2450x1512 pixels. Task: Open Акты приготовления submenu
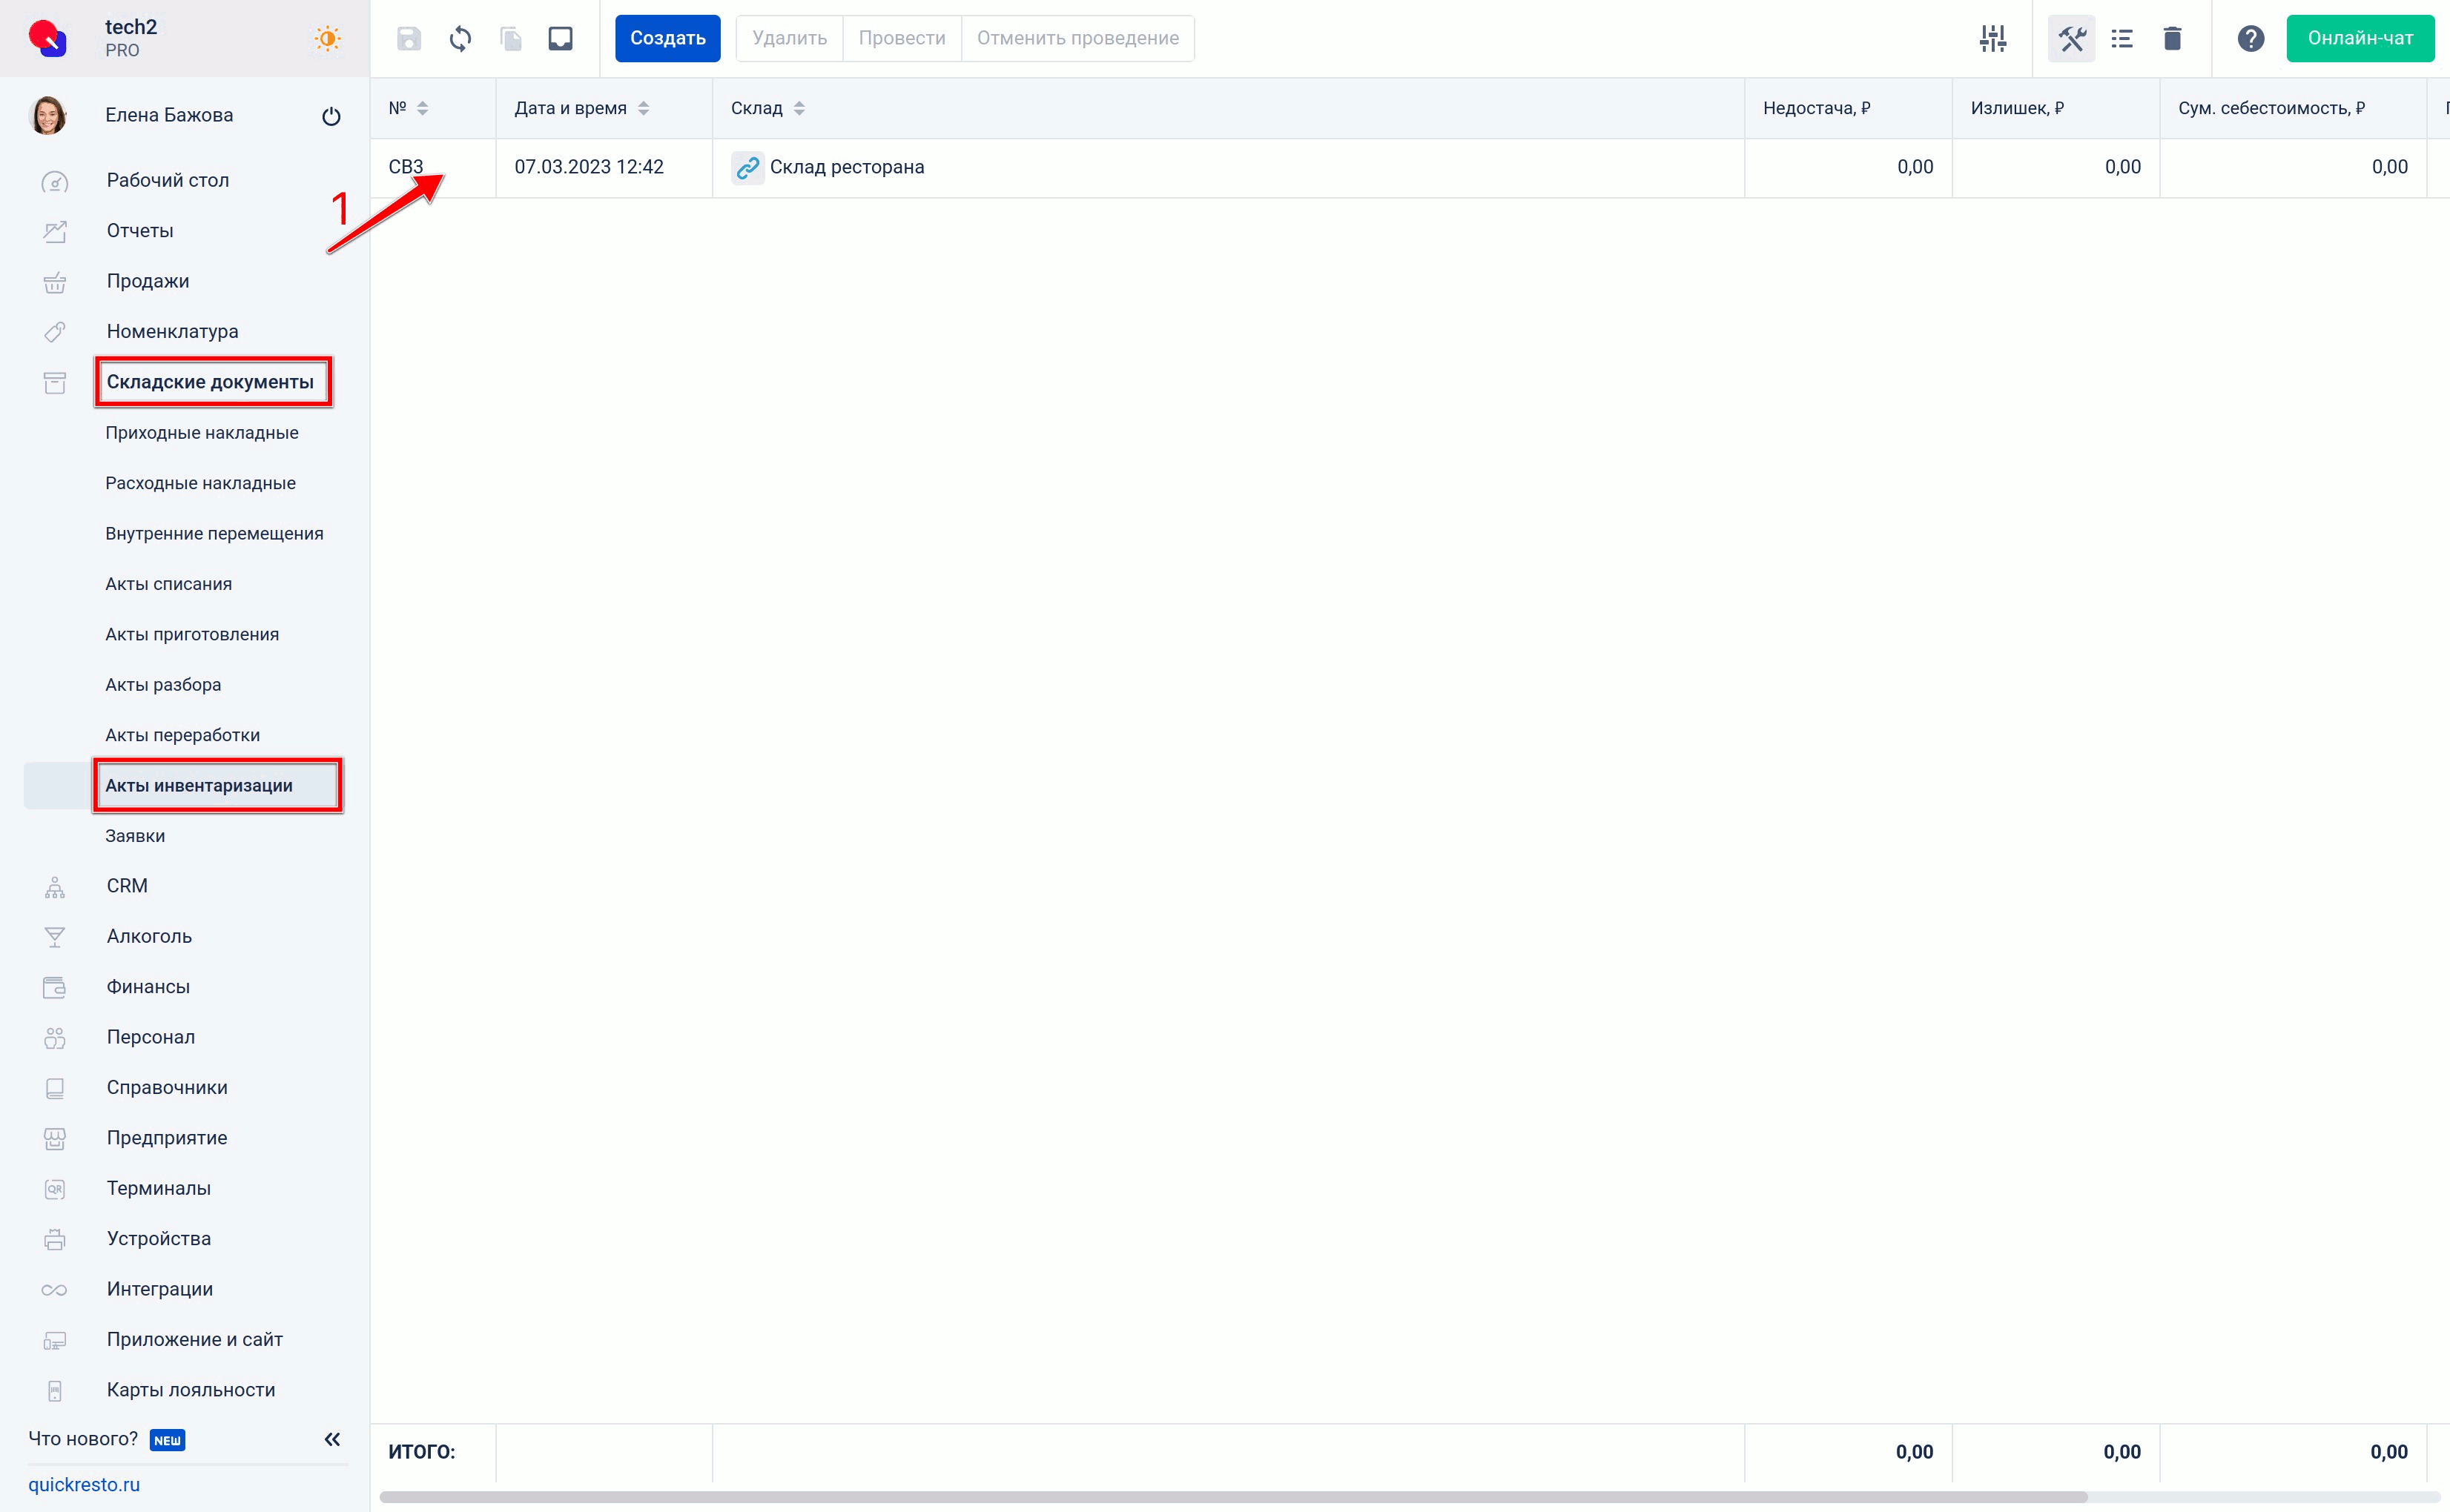pos(192,634)
